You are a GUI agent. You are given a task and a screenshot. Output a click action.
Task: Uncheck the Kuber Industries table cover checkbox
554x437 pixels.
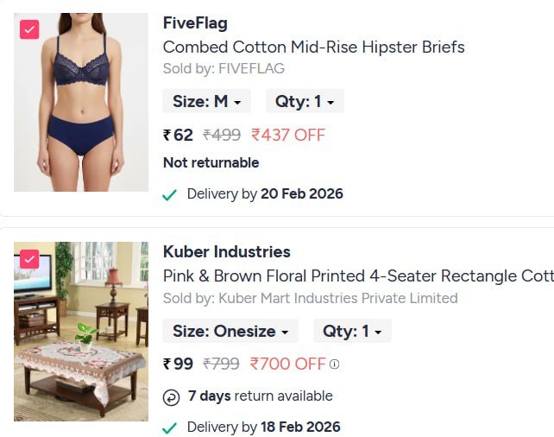[29, 258]
